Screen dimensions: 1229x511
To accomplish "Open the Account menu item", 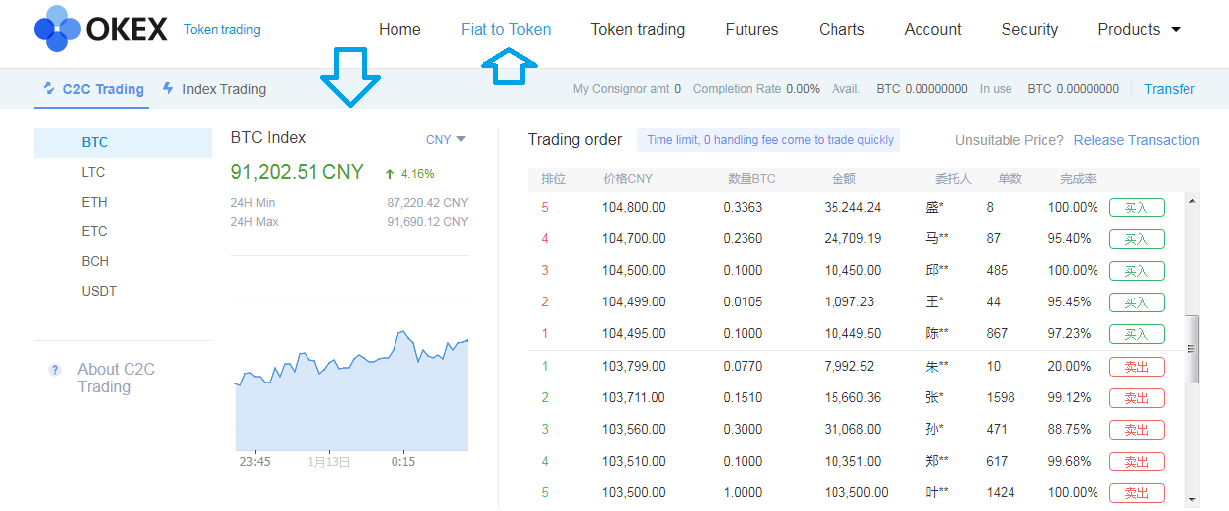I will coord(932,30).
